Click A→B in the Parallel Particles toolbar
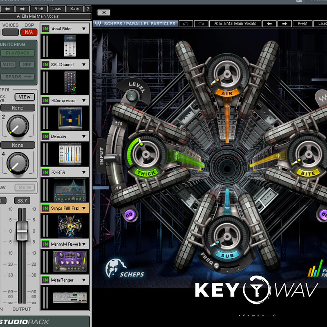 302,24
